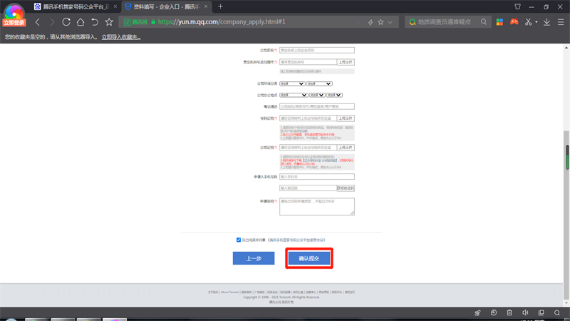
Task: Click the scissors screenshot tool icon
Action: click(x=528, y=22)
